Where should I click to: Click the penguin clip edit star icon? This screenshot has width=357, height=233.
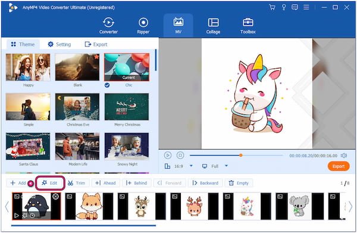coord(24,216)
